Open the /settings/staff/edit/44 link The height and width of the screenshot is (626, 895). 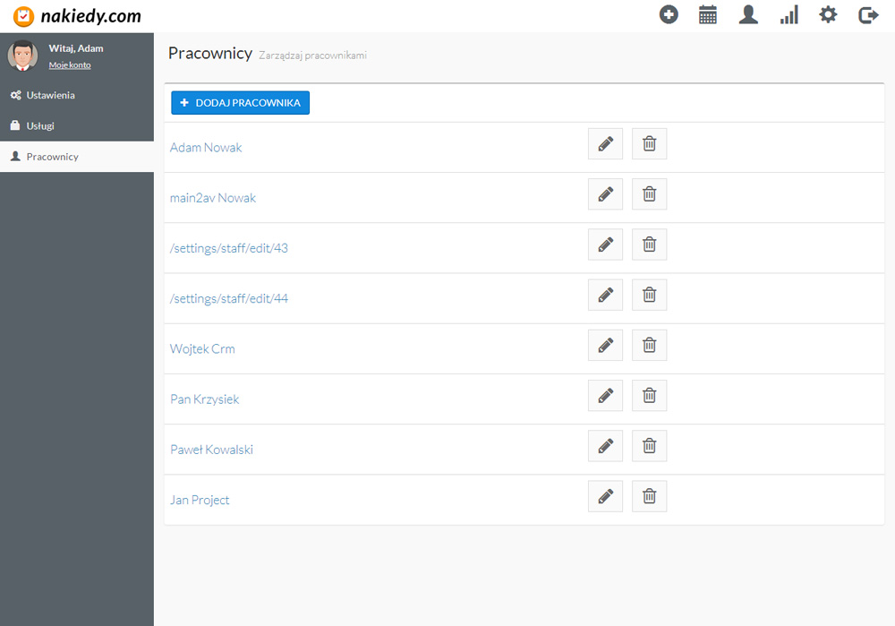[229, 298]
